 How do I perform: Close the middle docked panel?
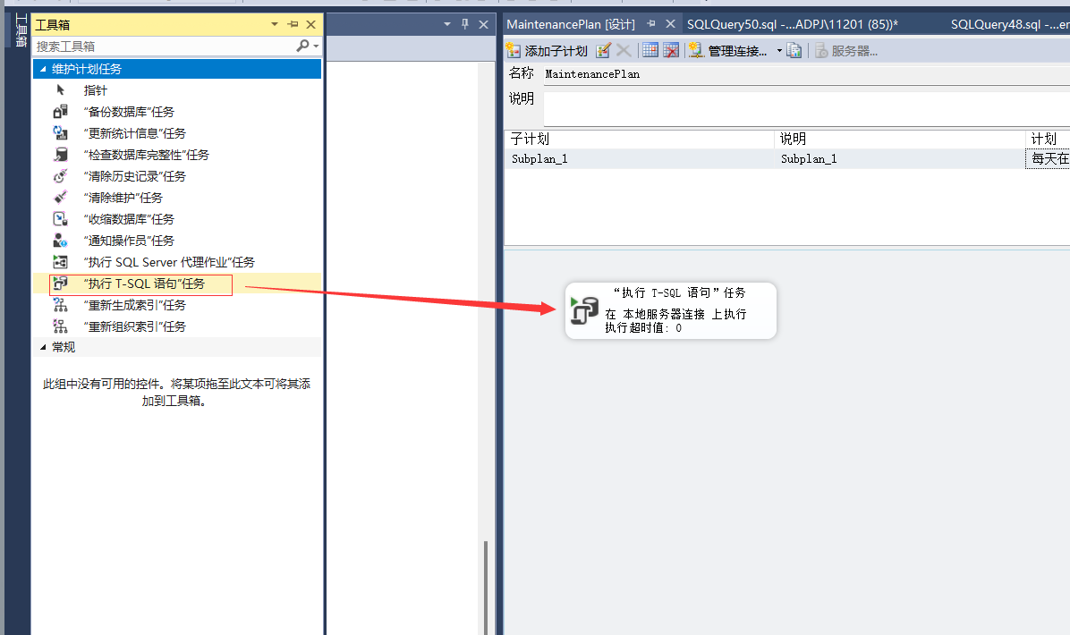coord(483,24)
